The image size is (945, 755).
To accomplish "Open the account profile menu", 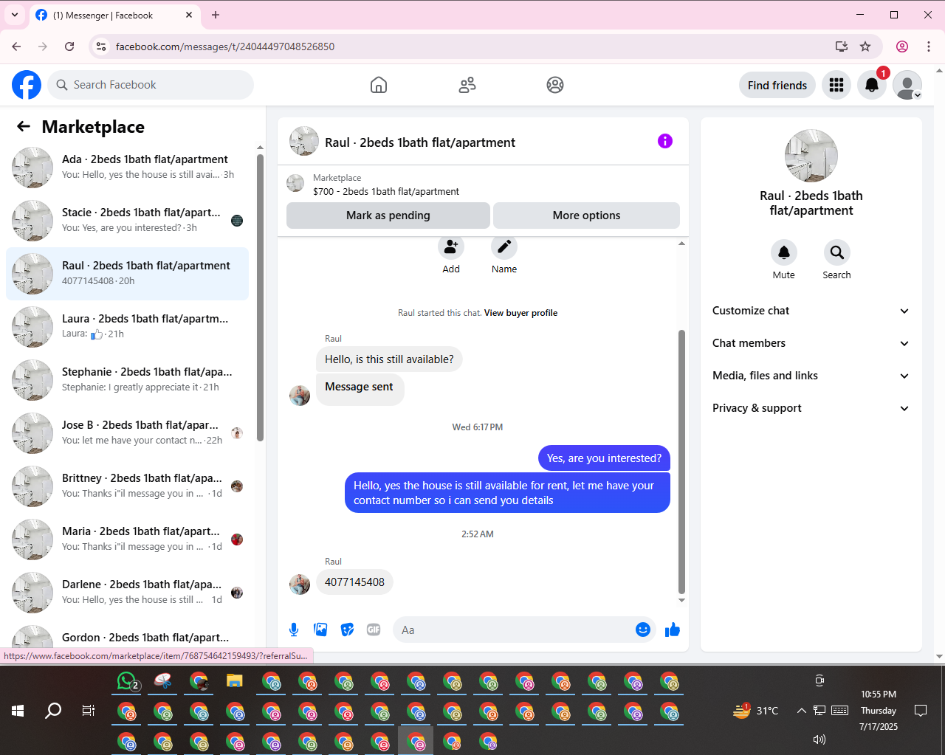I will (907, 85).
